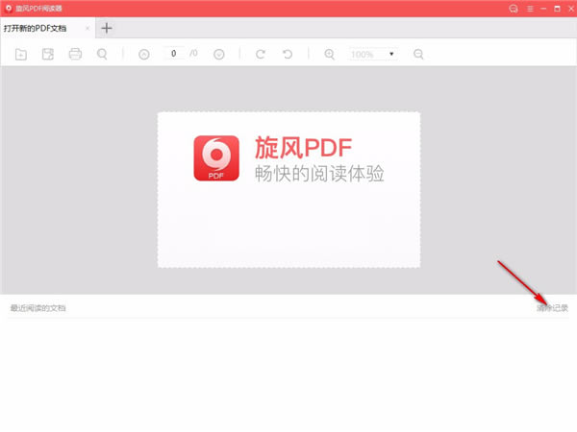Click the 旋风PDF app logo in title bar
Image resolution: width=577 pixels, height=432 pixels.
click(9, 8)
